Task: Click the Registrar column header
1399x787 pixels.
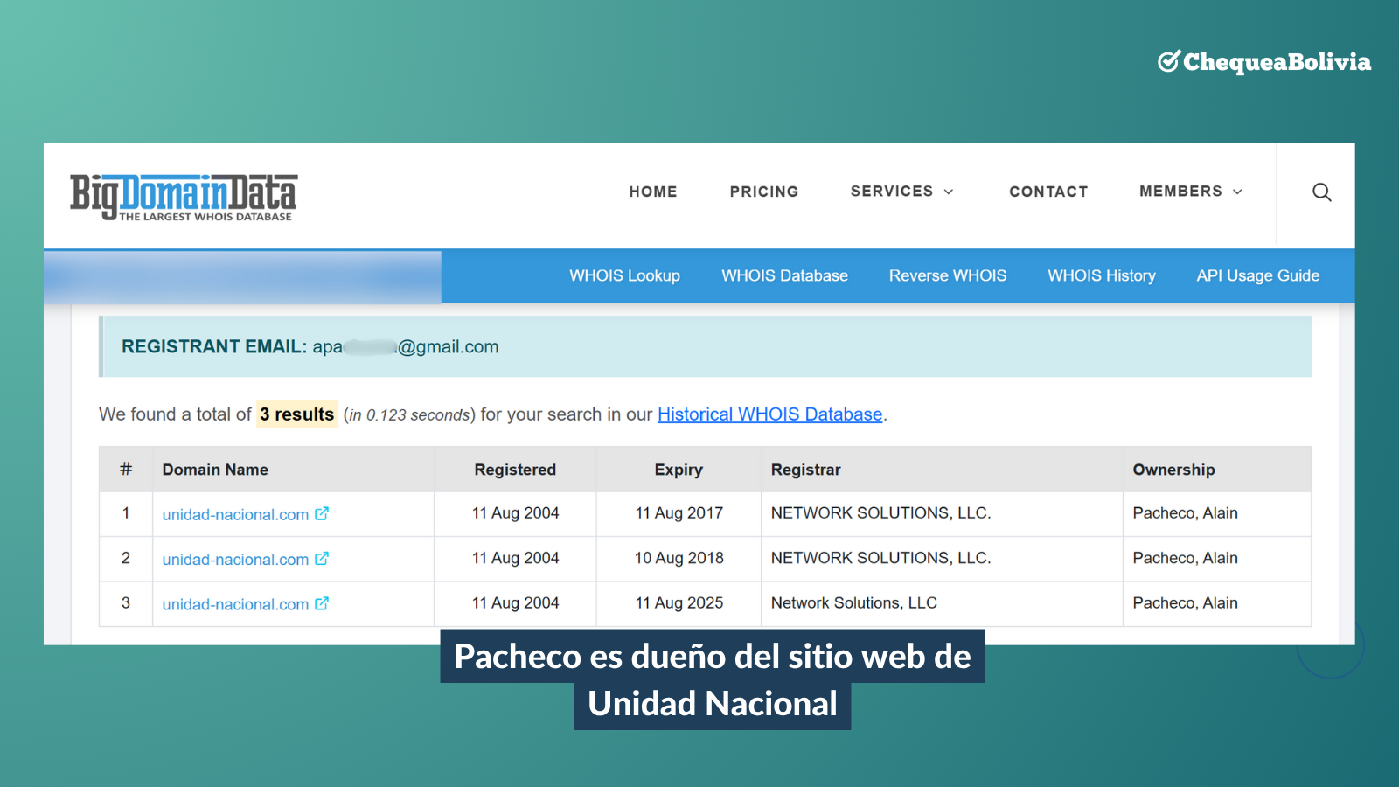Action: [805, 470]
